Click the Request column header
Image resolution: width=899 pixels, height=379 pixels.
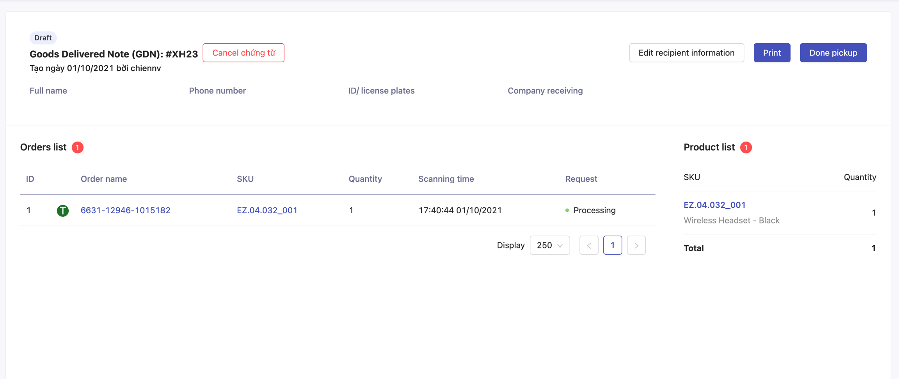click(x=581, y=179)
